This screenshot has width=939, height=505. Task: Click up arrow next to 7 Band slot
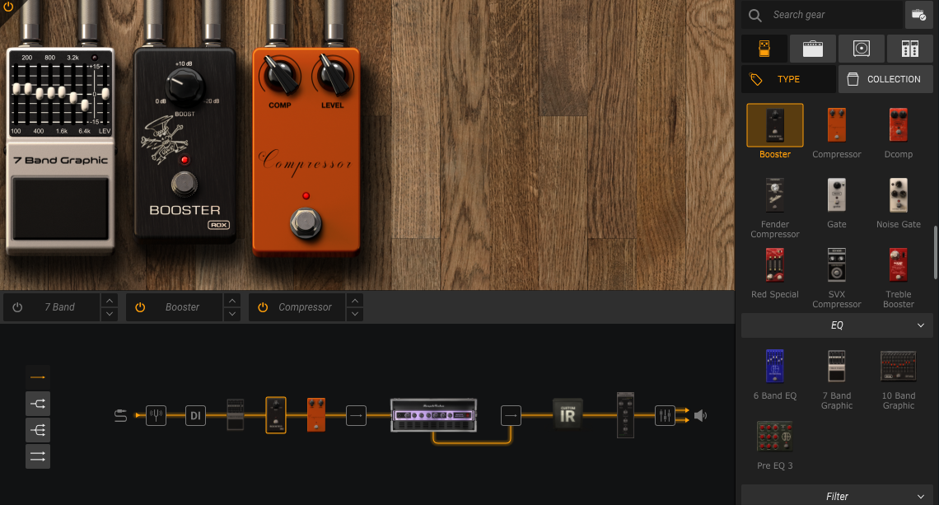[110, 300]
